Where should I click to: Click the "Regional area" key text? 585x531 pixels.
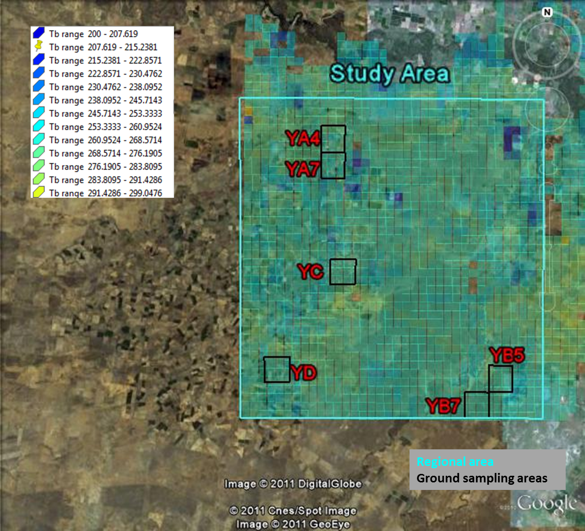click(455, 462)
